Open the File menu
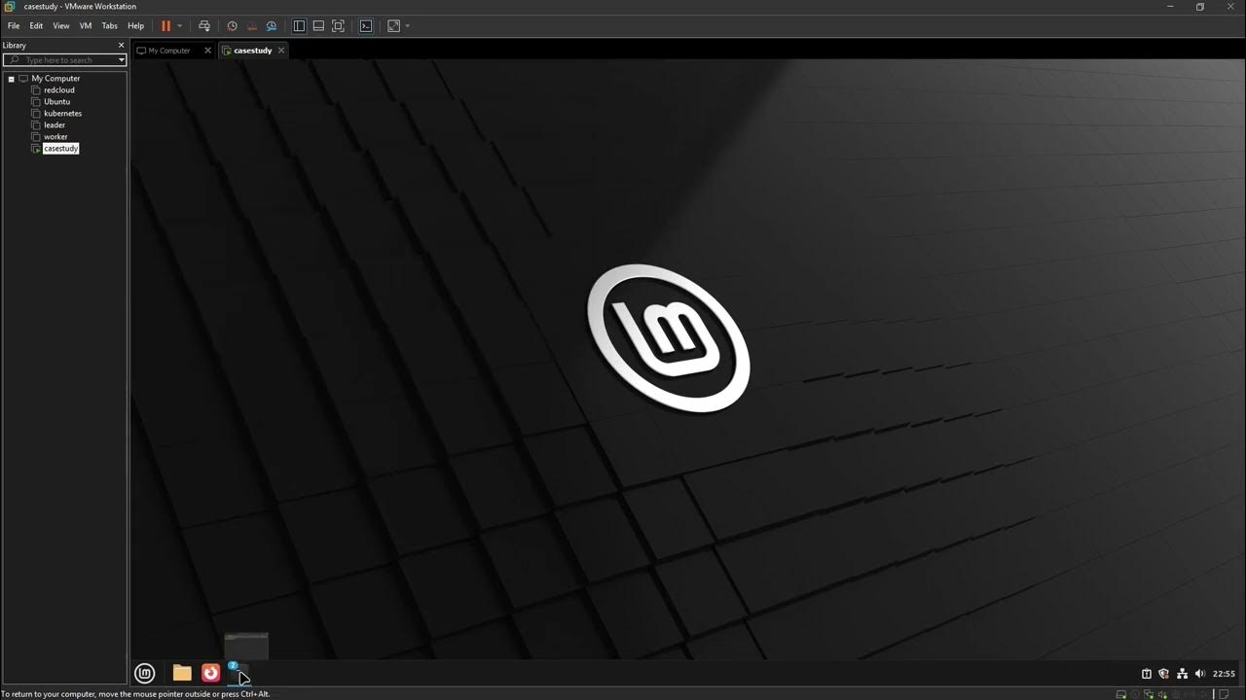This screenshot has width=1246, height=700. tap(14, 26)
